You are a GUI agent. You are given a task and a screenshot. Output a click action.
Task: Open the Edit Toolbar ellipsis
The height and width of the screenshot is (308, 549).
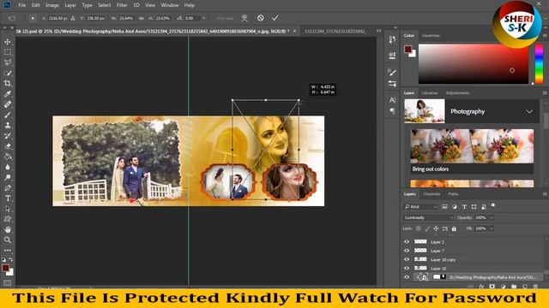point(8,251)
